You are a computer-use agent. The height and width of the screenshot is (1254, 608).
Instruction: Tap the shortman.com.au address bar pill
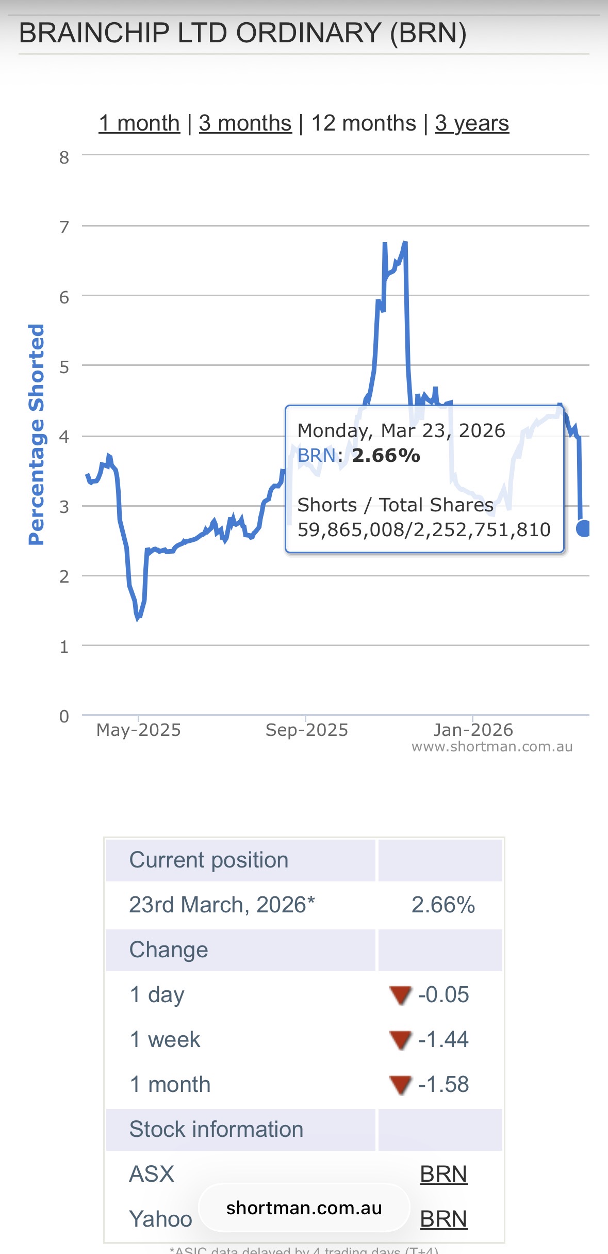click(304, 1208)
